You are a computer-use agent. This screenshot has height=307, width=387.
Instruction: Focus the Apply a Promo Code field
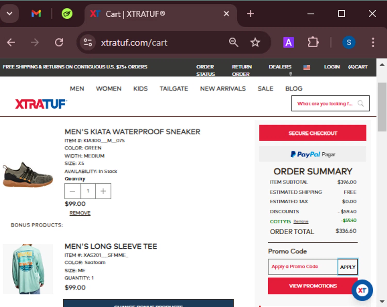[x=303, y=267]
